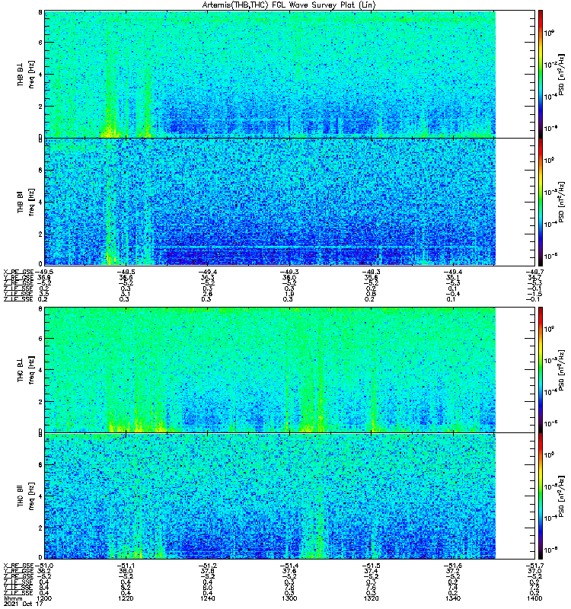Image resolution: width=571 pixels, height=609 pixels.
Task: Click the '1340' time tick label
Action: (x=453, y=598)
